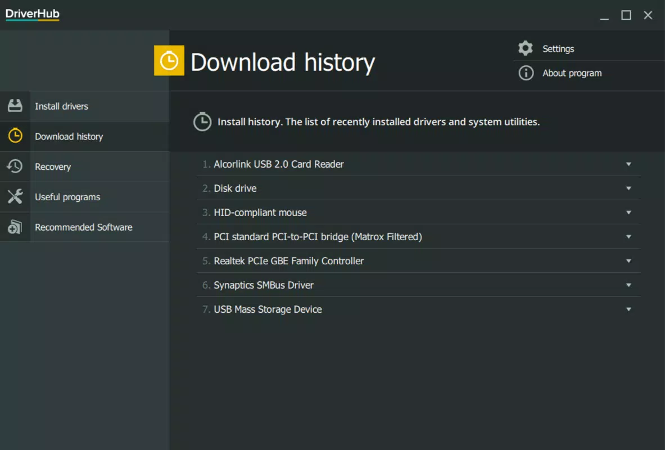Click the DriverHub logo
Screen dimensions: 665x450
[x=32, y=14]
